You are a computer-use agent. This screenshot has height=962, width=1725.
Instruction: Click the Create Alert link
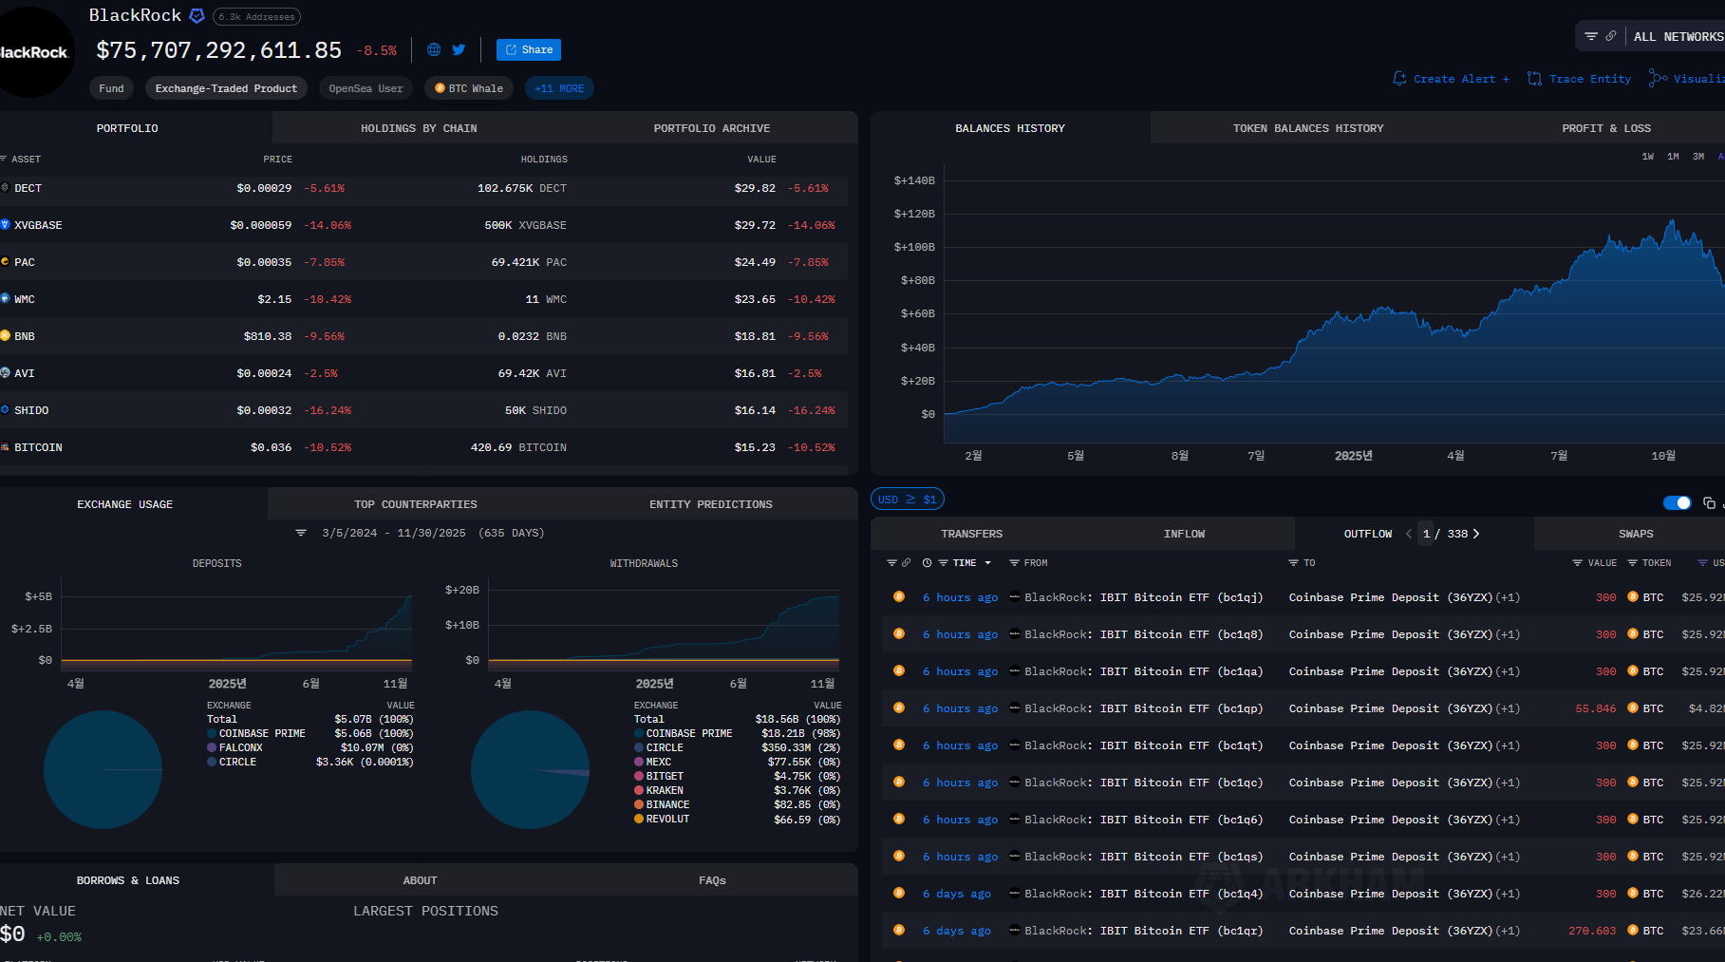point(1452,79)
